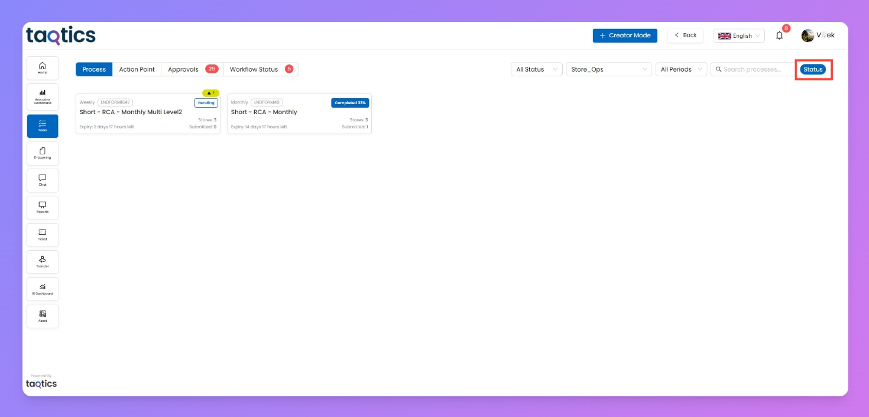This screenshot has width=869, height=417.
Task: Click the search magnifier icon
Action: pos(718,69)
